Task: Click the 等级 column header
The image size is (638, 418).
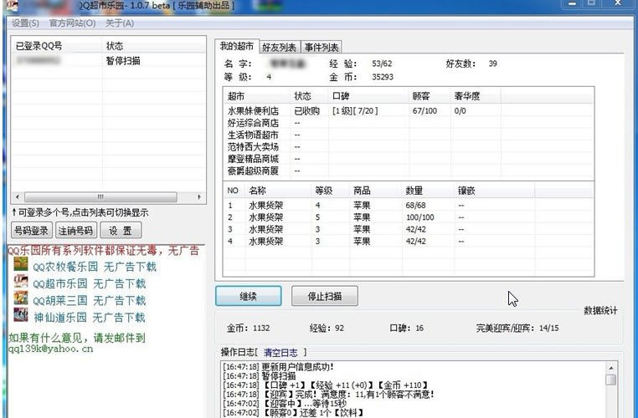Action: coord(331,191)
